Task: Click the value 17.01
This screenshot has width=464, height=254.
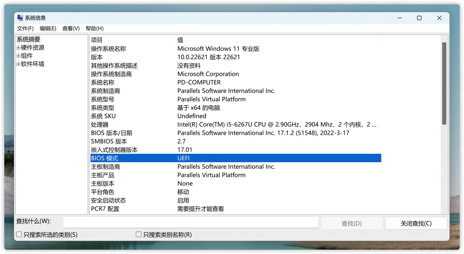Action: [185, 150]
